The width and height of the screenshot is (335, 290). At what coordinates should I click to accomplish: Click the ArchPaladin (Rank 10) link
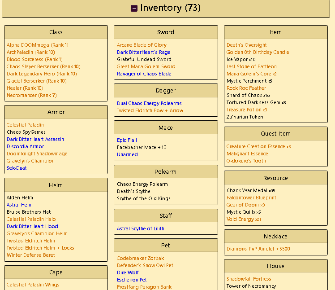[x=31, y=52]
